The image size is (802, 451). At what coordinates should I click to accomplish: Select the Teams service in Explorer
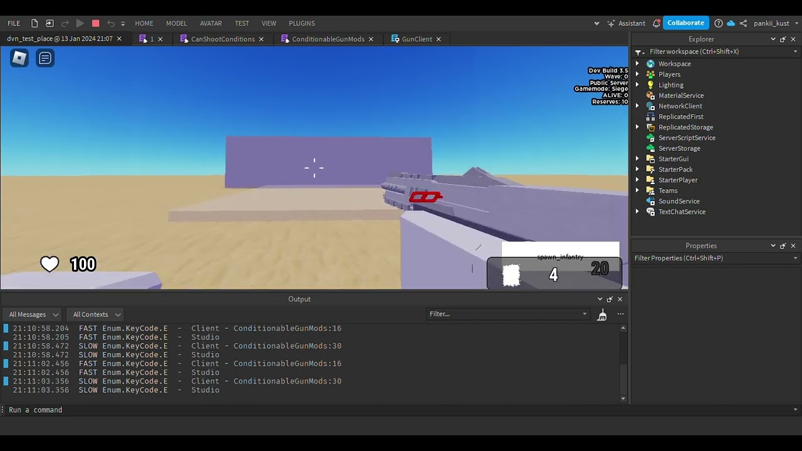click(x=667, y=191)
